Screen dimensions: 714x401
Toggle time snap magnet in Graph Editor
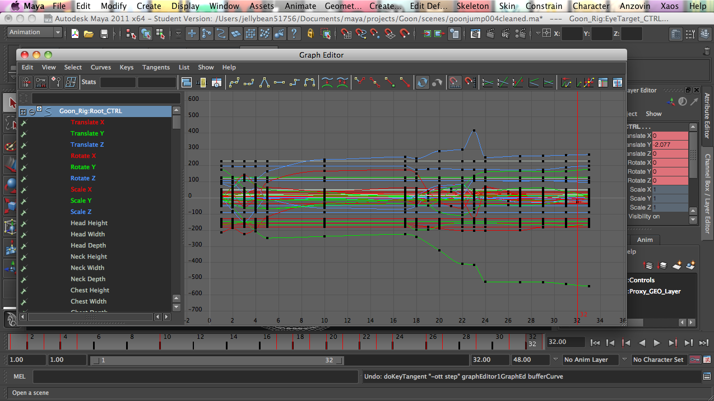[x=455, y=82]
